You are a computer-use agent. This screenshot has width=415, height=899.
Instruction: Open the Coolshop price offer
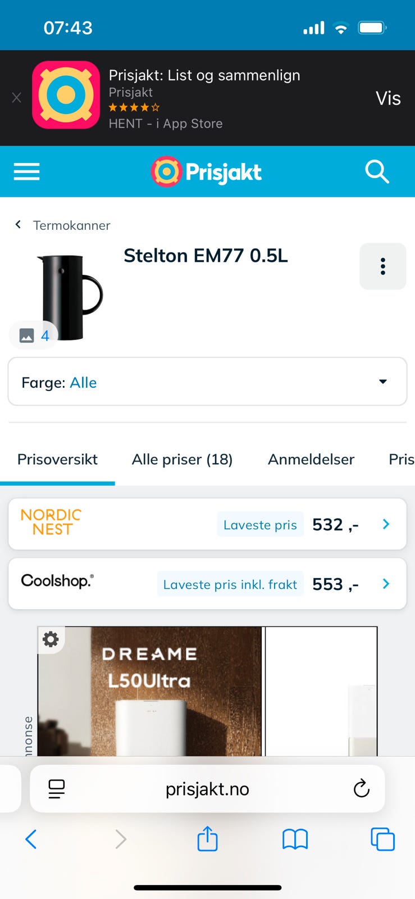point(207,584)
